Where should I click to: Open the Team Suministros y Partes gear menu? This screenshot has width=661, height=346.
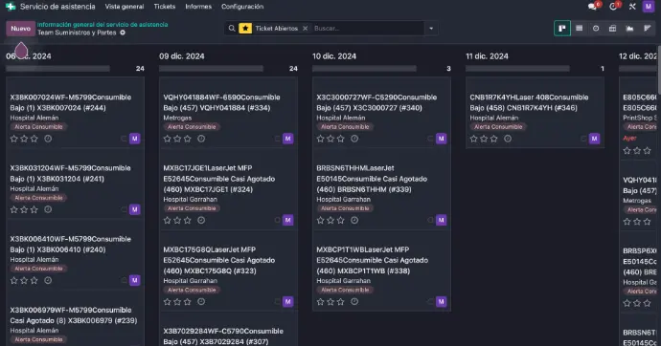click(x=123, y=32)
